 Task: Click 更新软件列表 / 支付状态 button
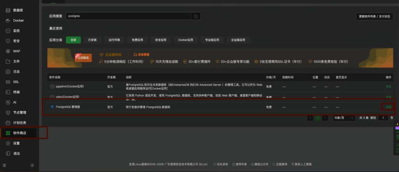pyautogui.click(x=374, y=16)
